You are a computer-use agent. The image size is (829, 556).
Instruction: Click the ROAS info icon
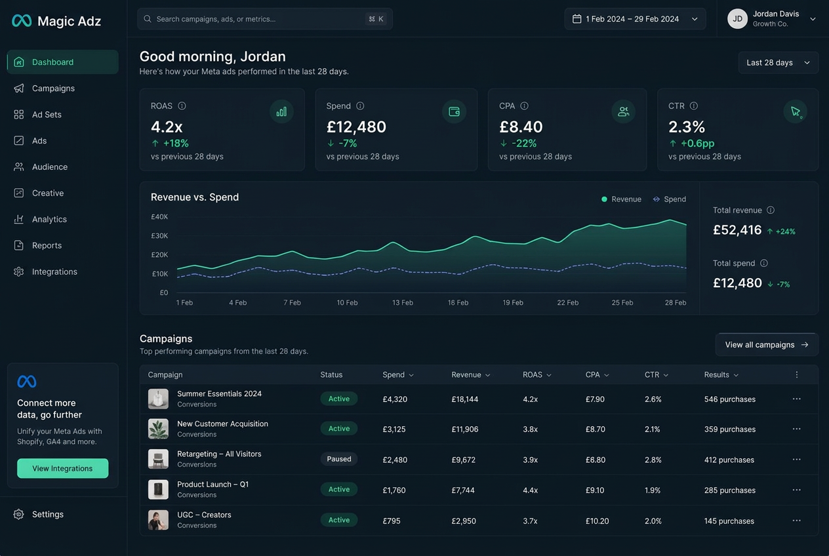(x=182, y=106)
